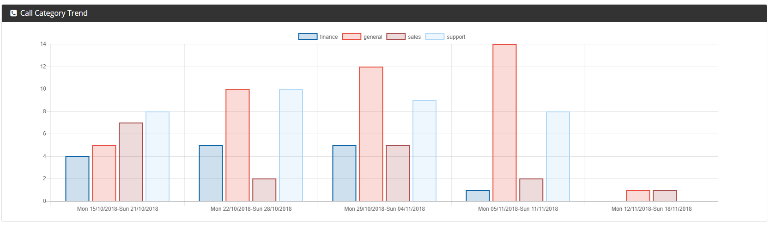
Task: Click general bar for week 29/10/2018
Action: 371,134
